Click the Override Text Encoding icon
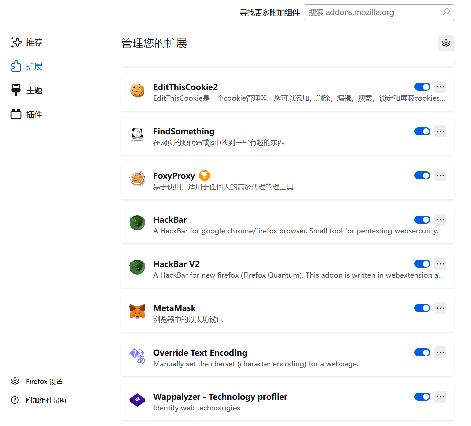This screenshot has width=471, height=426. pyautogui.click(x=137, y=356)
